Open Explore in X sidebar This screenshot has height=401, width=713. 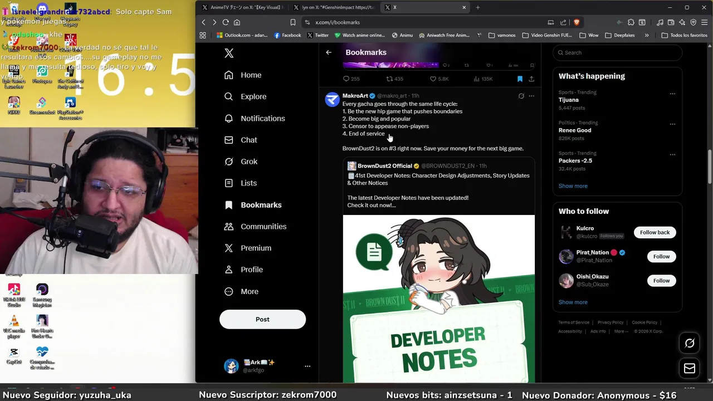(245, 96)
